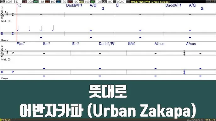Click the 어반자카파 (Urban Zakapa) artist caption
The image size is (216, 121).
click(x=108, y=111)
